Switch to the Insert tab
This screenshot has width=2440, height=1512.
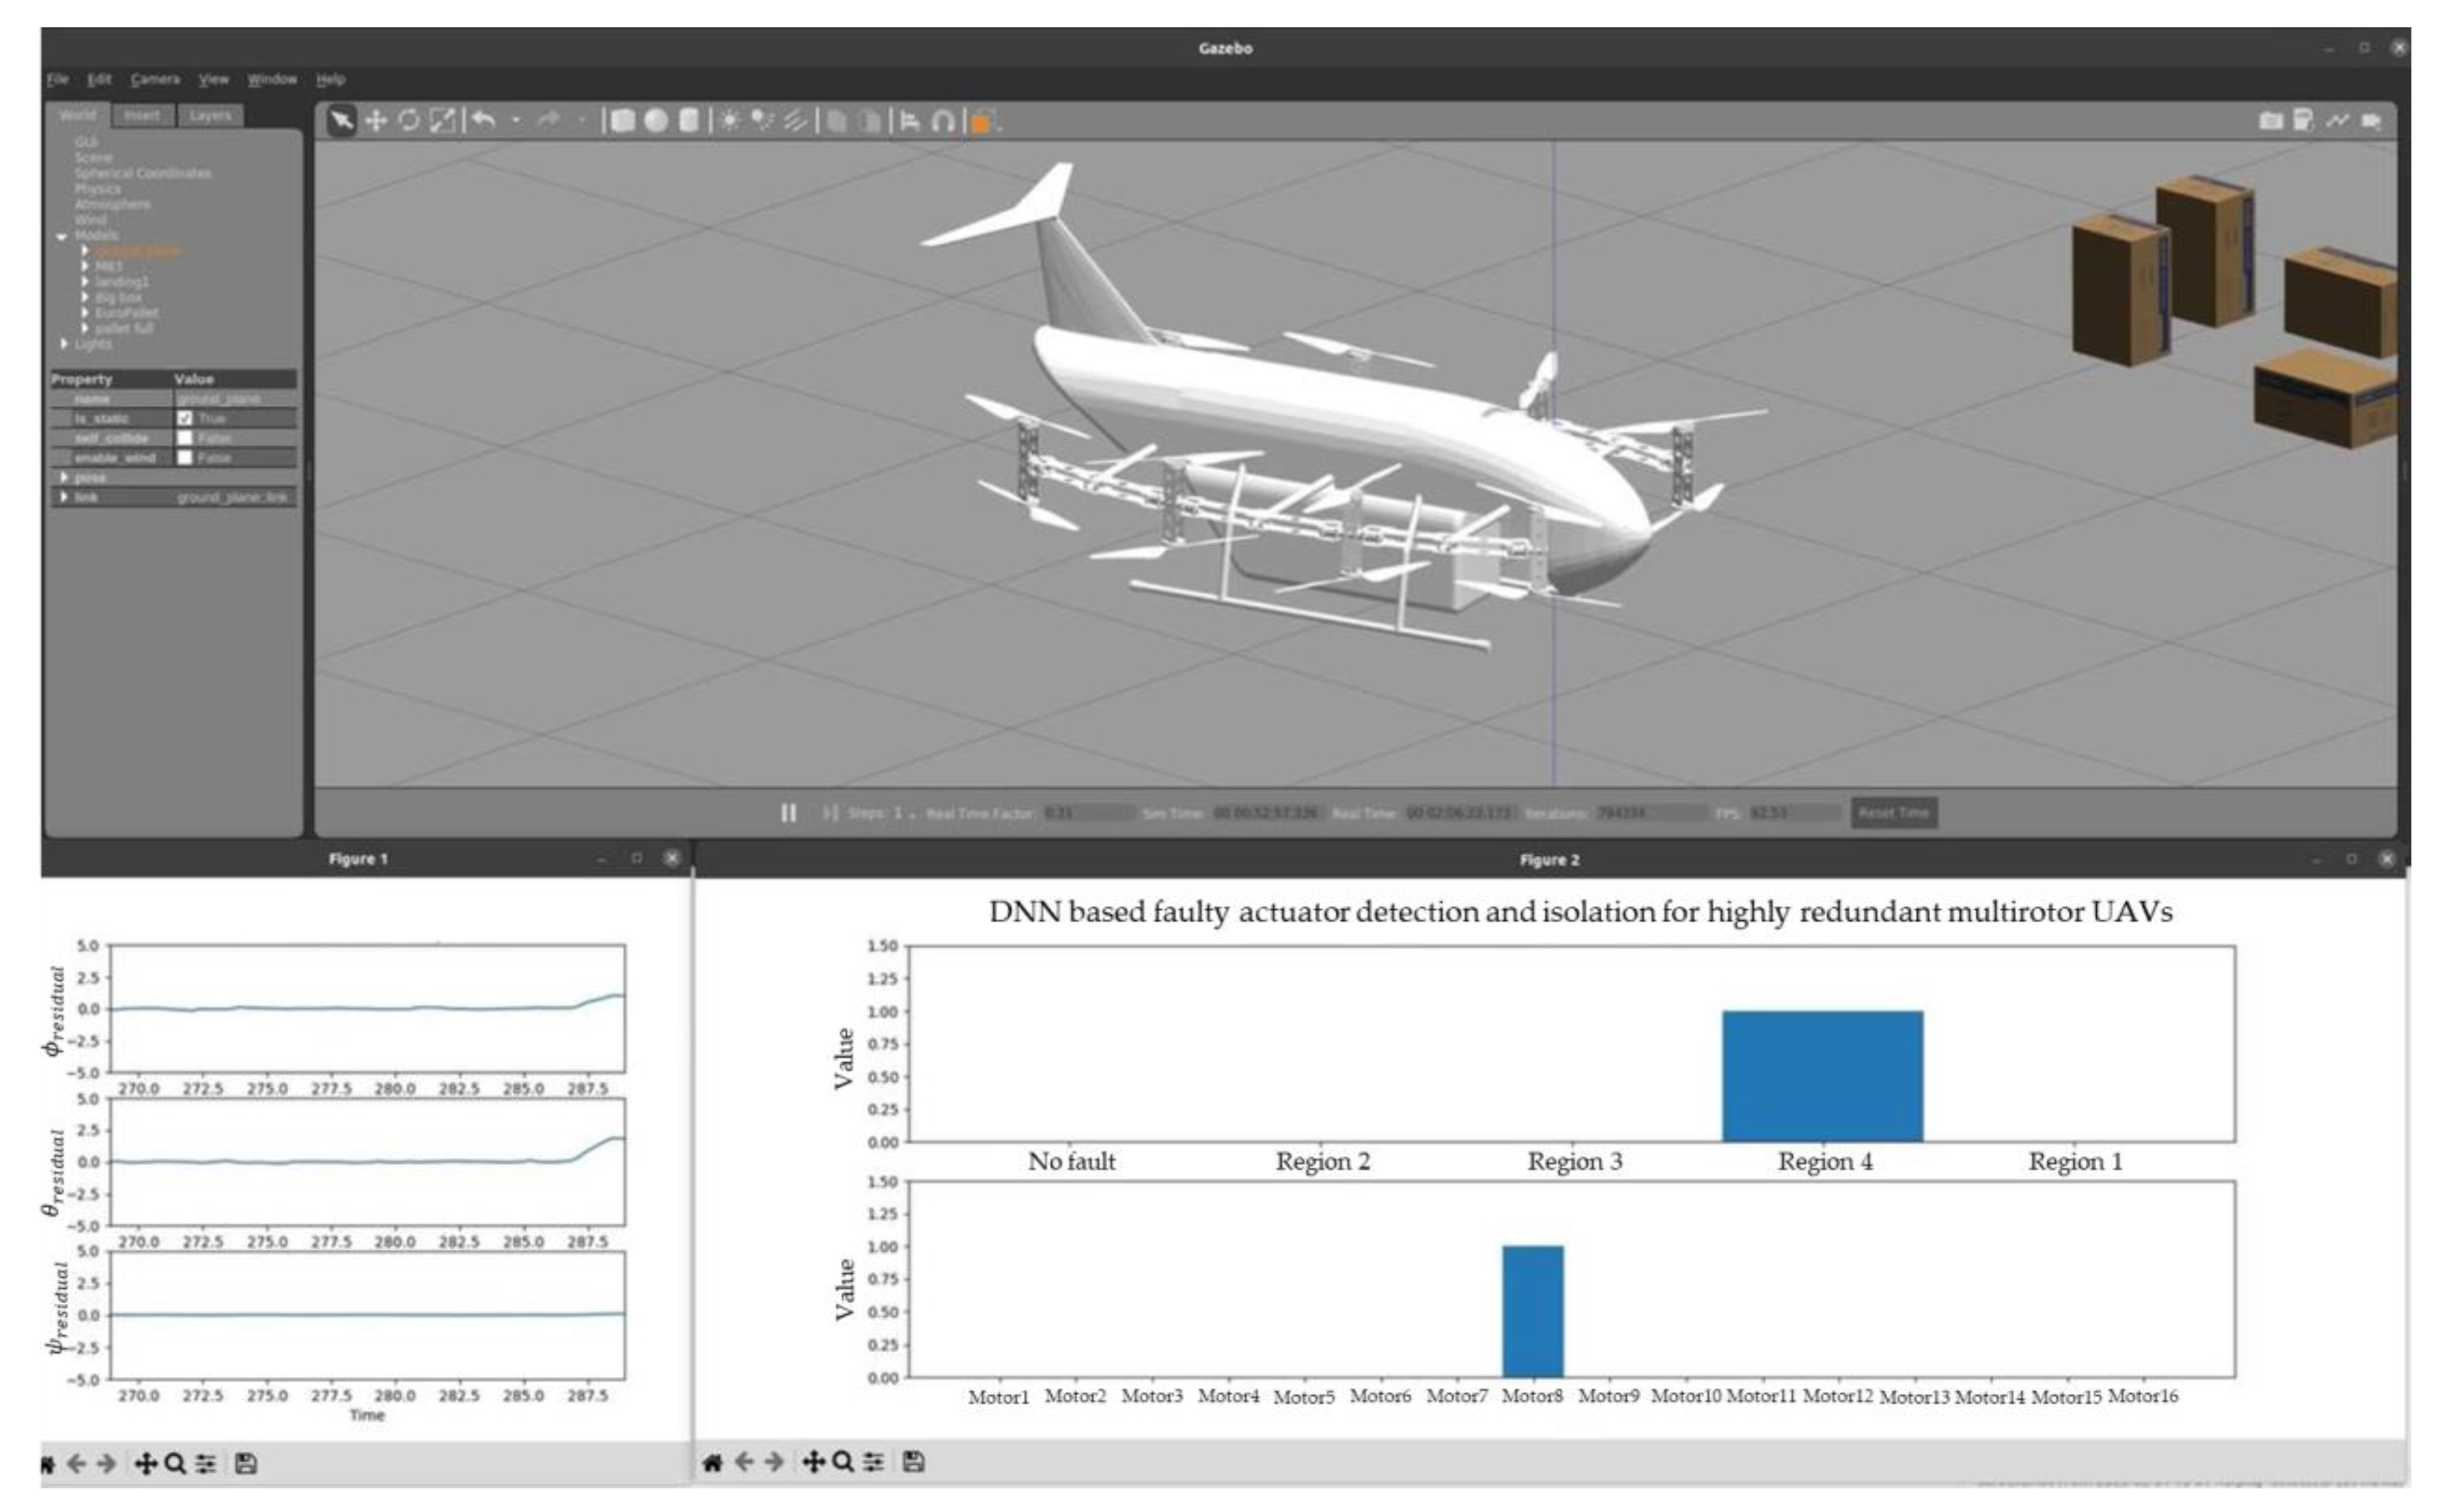click(x=142, y=116)
